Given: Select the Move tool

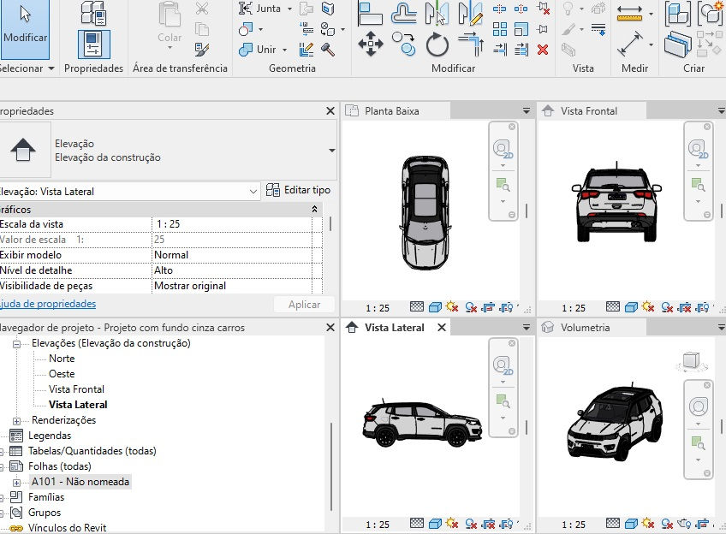Looking at the screenshot, I should 371,44.
